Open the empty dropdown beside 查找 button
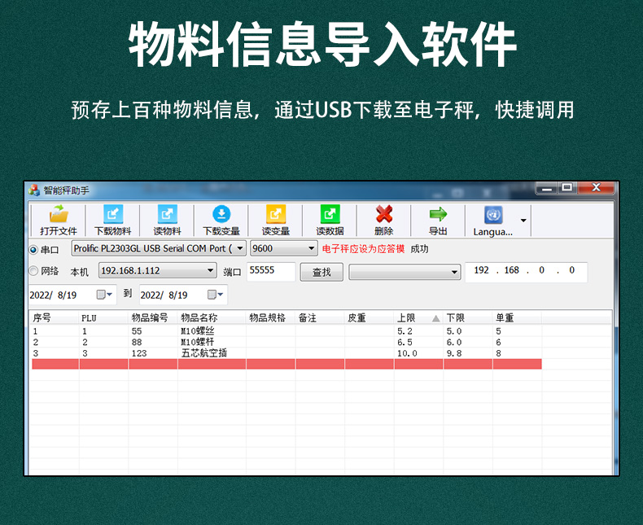 [454, 272]
